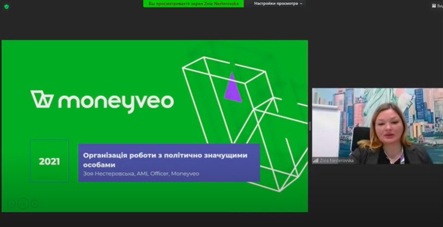Advance to next slide using right arrow

click(34, 204)
